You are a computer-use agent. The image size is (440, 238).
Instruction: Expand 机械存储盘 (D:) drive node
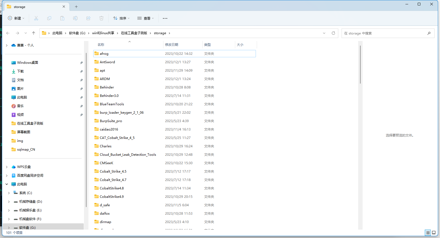point(9,202)
